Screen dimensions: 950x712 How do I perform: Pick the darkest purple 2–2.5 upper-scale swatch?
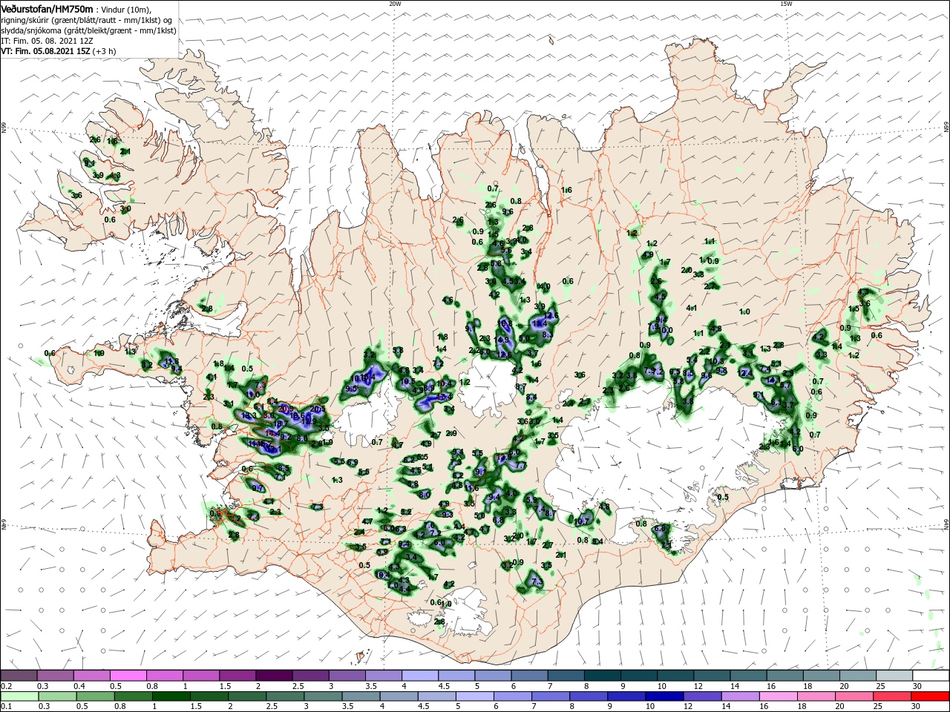pyautogui.click(x=274, y=675)
